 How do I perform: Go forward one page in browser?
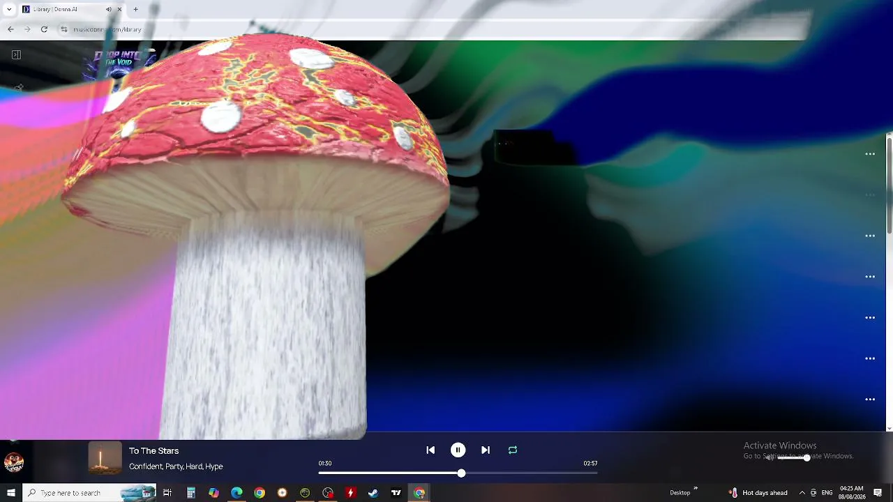[x=27, y=29]
